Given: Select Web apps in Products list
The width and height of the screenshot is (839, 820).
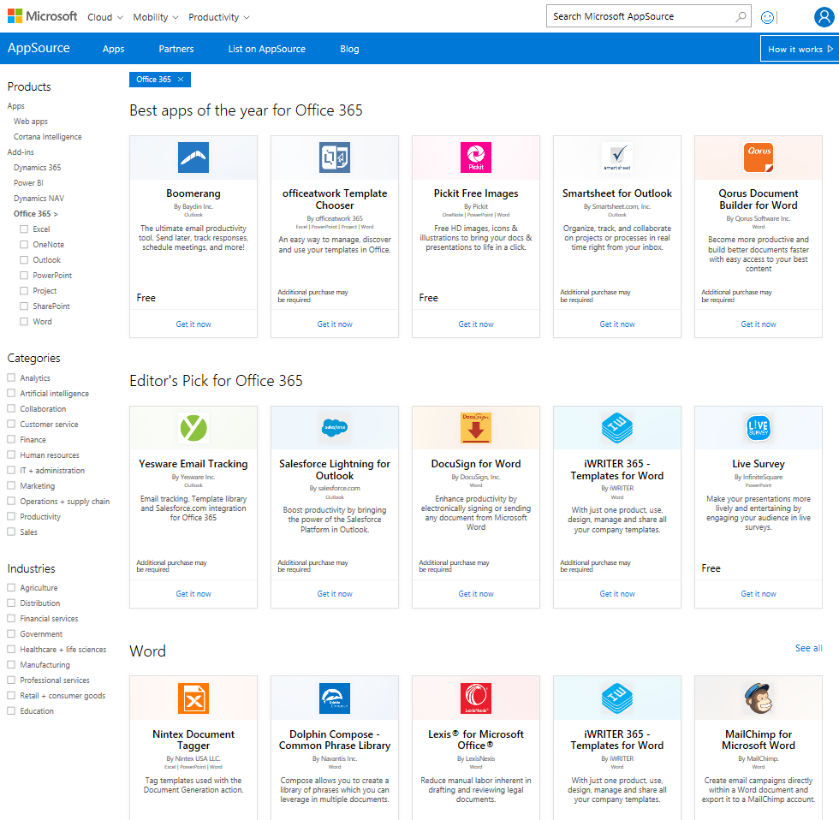Looking at the screenshot, I should coord(31,122).
